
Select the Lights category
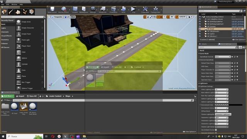click(3, 28)
